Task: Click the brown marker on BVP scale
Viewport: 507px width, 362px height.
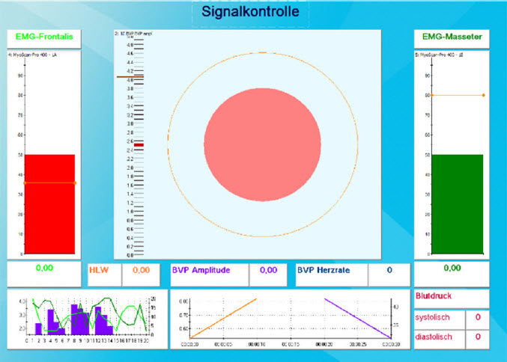Action: 130,77
